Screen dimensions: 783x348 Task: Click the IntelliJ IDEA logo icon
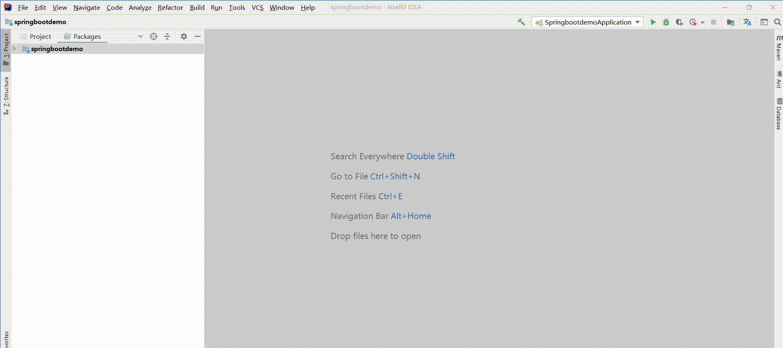coord(8,7)
